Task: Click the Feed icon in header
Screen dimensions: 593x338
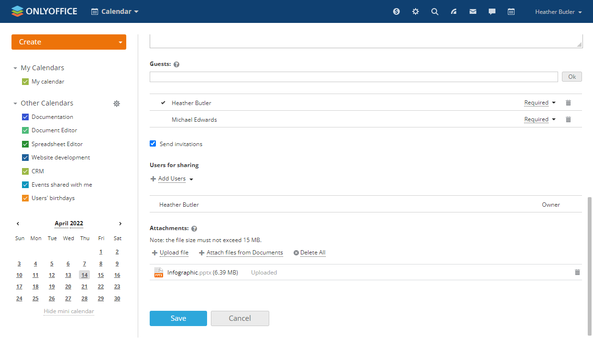Action: 453,11
